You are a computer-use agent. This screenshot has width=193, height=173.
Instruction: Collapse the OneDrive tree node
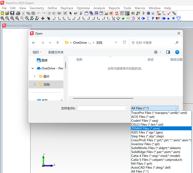coord(33,68)
